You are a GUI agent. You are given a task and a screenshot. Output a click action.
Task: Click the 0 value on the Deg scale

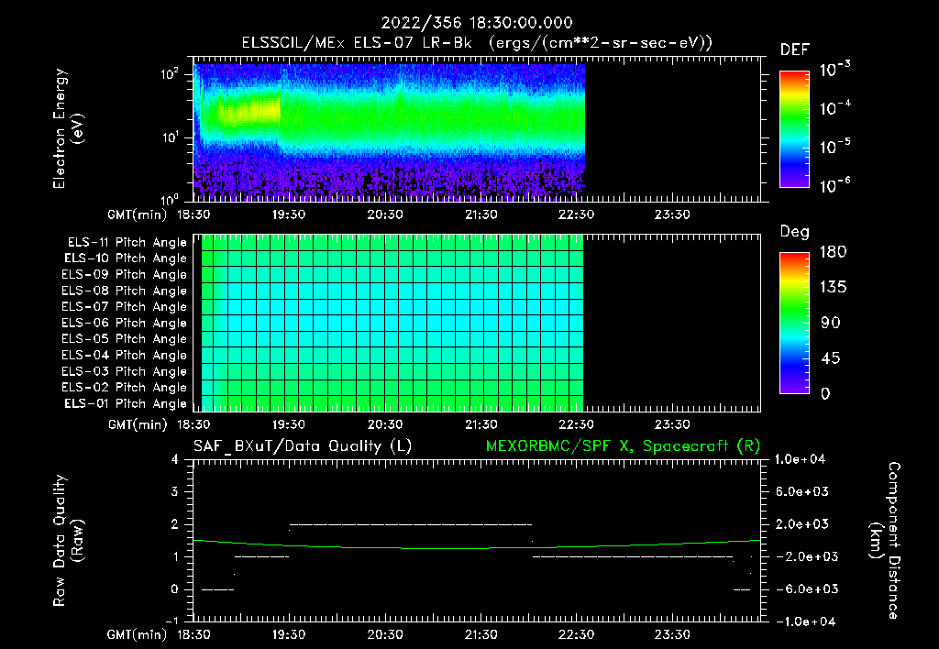pyautogui.click(x=826, y=394)
